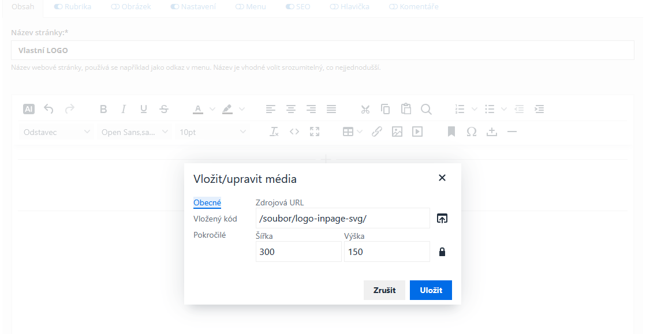Viewport: 646px width, 334px height.
Task: Click the AI assistant icon in toolbar
Action: (29, 109)
